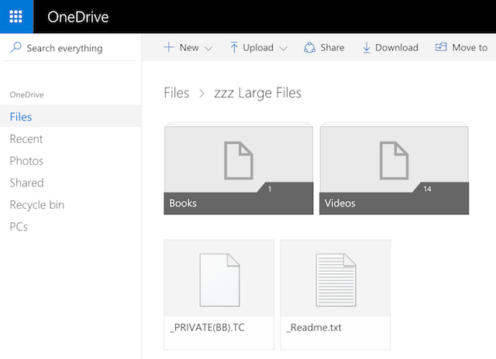Click the document icon on Books folder

(239, 160)
